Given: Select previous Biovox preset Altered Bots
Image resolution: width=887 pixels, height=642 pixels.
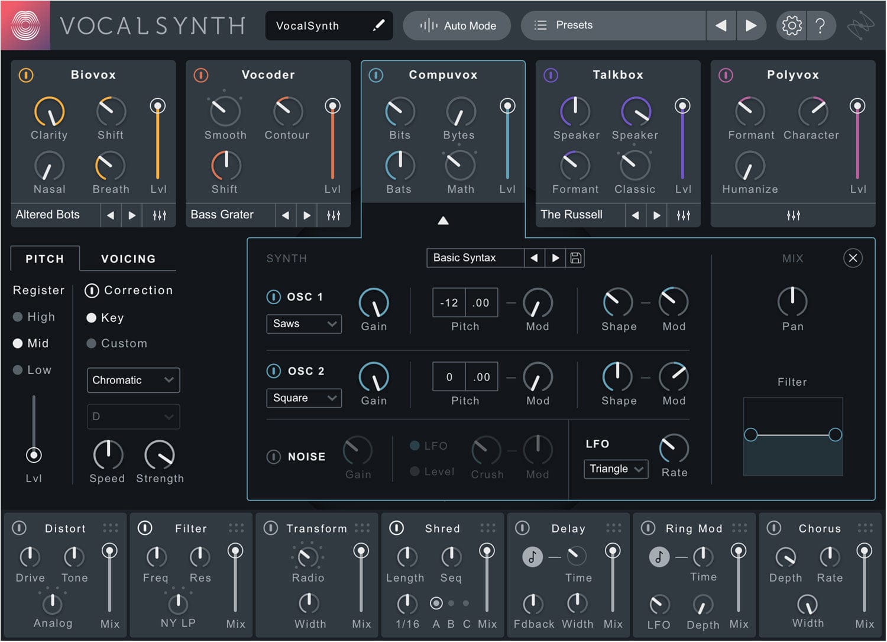Looking at the screenshot, I should point(111,215).
